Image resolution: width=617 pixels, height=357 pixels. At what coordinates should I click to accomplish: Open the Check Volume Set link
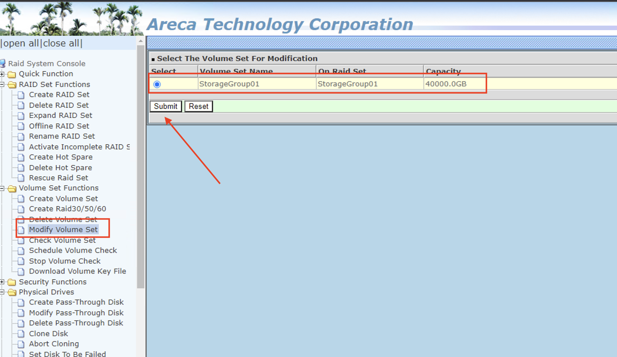coord(62,240)
